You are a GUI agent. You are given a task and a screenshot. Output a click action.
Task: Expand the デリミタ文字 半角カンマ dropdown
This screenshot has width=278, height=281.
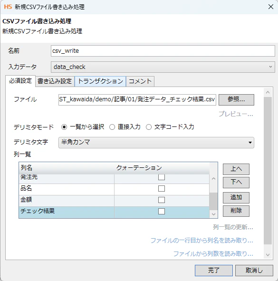point(156,143)
